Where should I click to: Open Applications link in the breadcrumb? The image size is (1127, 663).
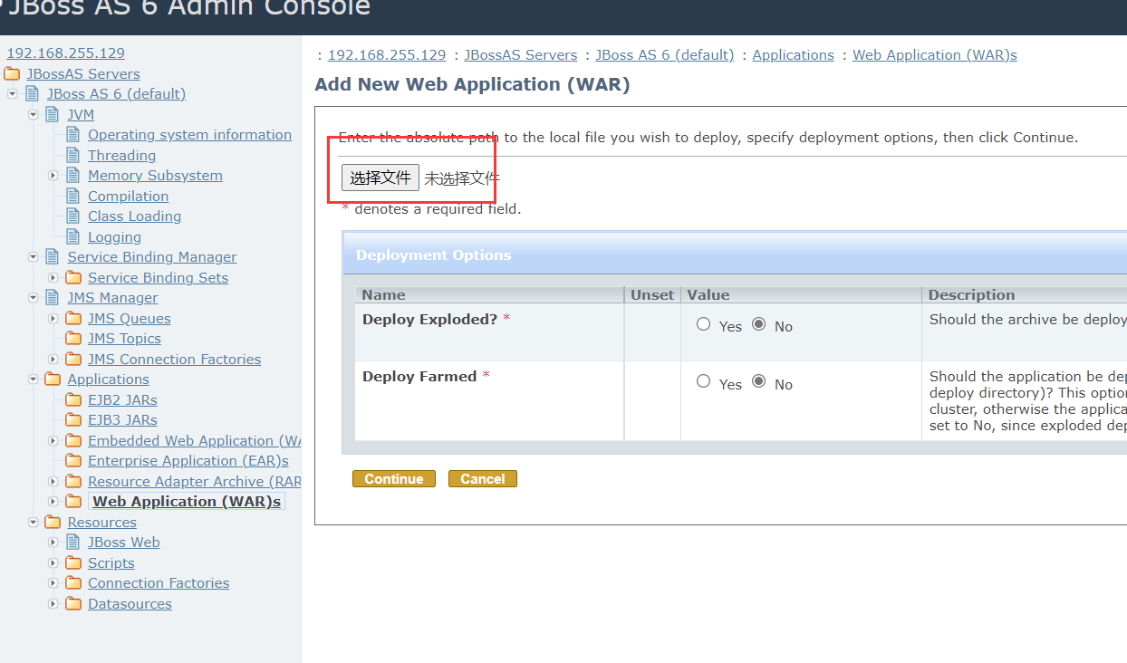(793, 55)
